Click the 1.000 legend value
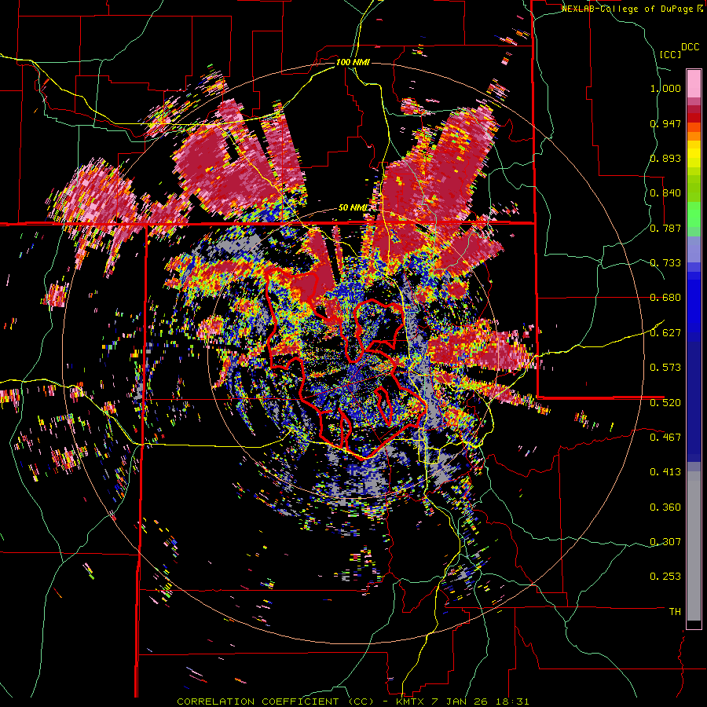707x707 pixels. [665, 88]
